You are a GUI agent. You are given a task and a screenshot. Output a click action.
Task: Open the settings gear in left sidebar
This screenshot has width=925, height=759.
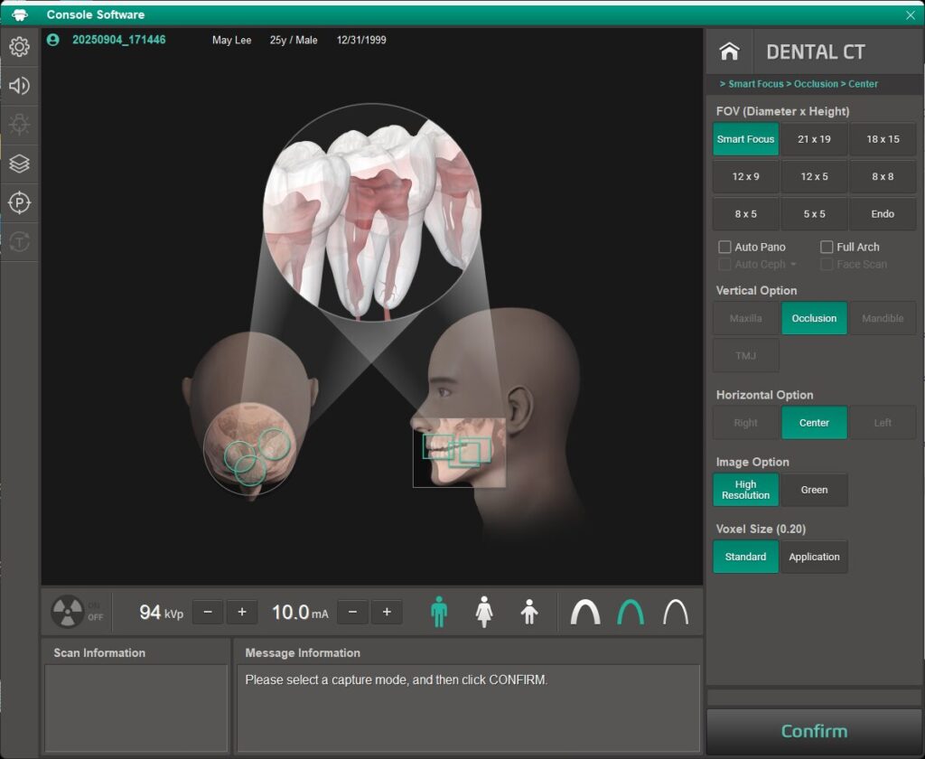coord(19,47)
